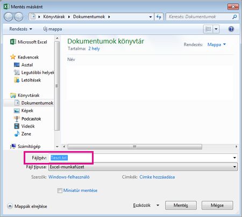
Task: Open the Mappa arrangement dropdown
Action: 217,44
